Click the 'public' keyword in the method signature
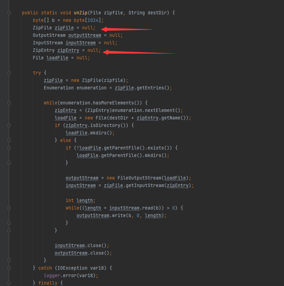This screenshot has height=286, width=284. point(30,13)
